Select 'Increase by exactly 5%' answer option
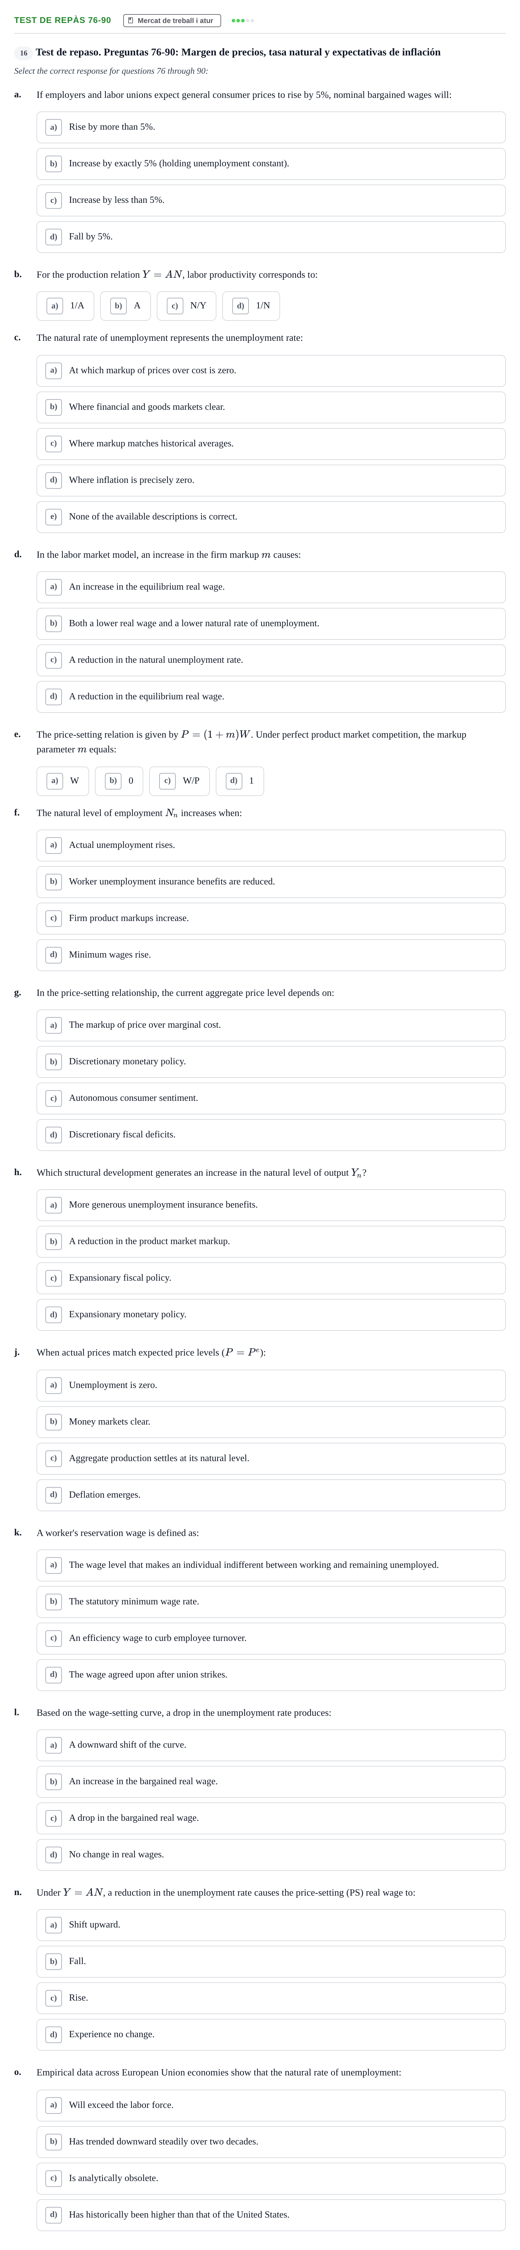Image resolution: width=520 pixels, height=2250 pixels. coord(271,163)
